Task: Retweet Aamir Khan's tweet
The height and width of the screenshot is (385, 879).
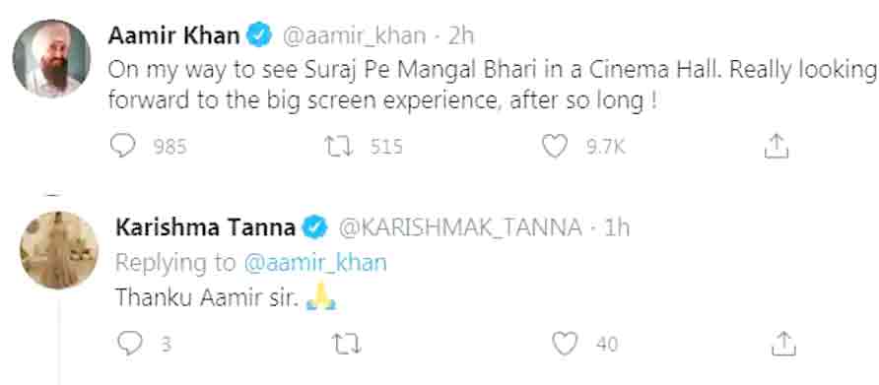Action: pyautogui.click(x=339, y=147)
